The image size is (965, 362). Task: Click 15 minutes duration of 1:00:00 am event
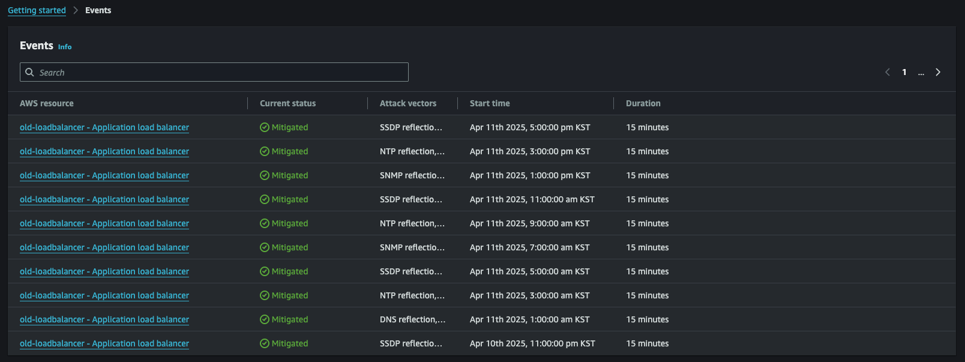pyautogui.click(x=648, y=319)
